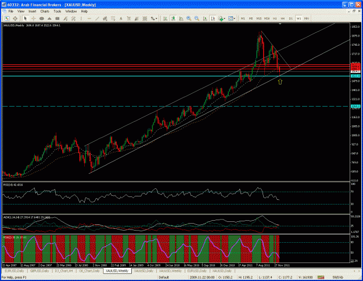Screen dimensions: 363x281
Task: Switch chart to Line Chart mode
Action: 181,19
